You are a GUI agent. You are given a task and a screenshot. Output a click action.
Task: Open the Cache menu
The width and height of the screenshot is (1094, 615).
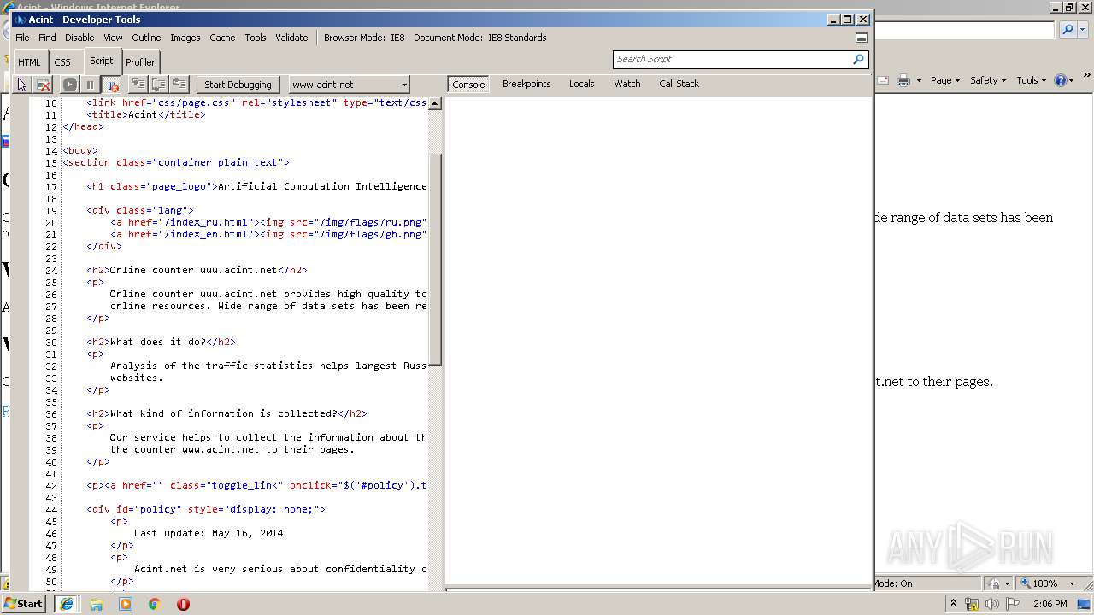[222, 38]
